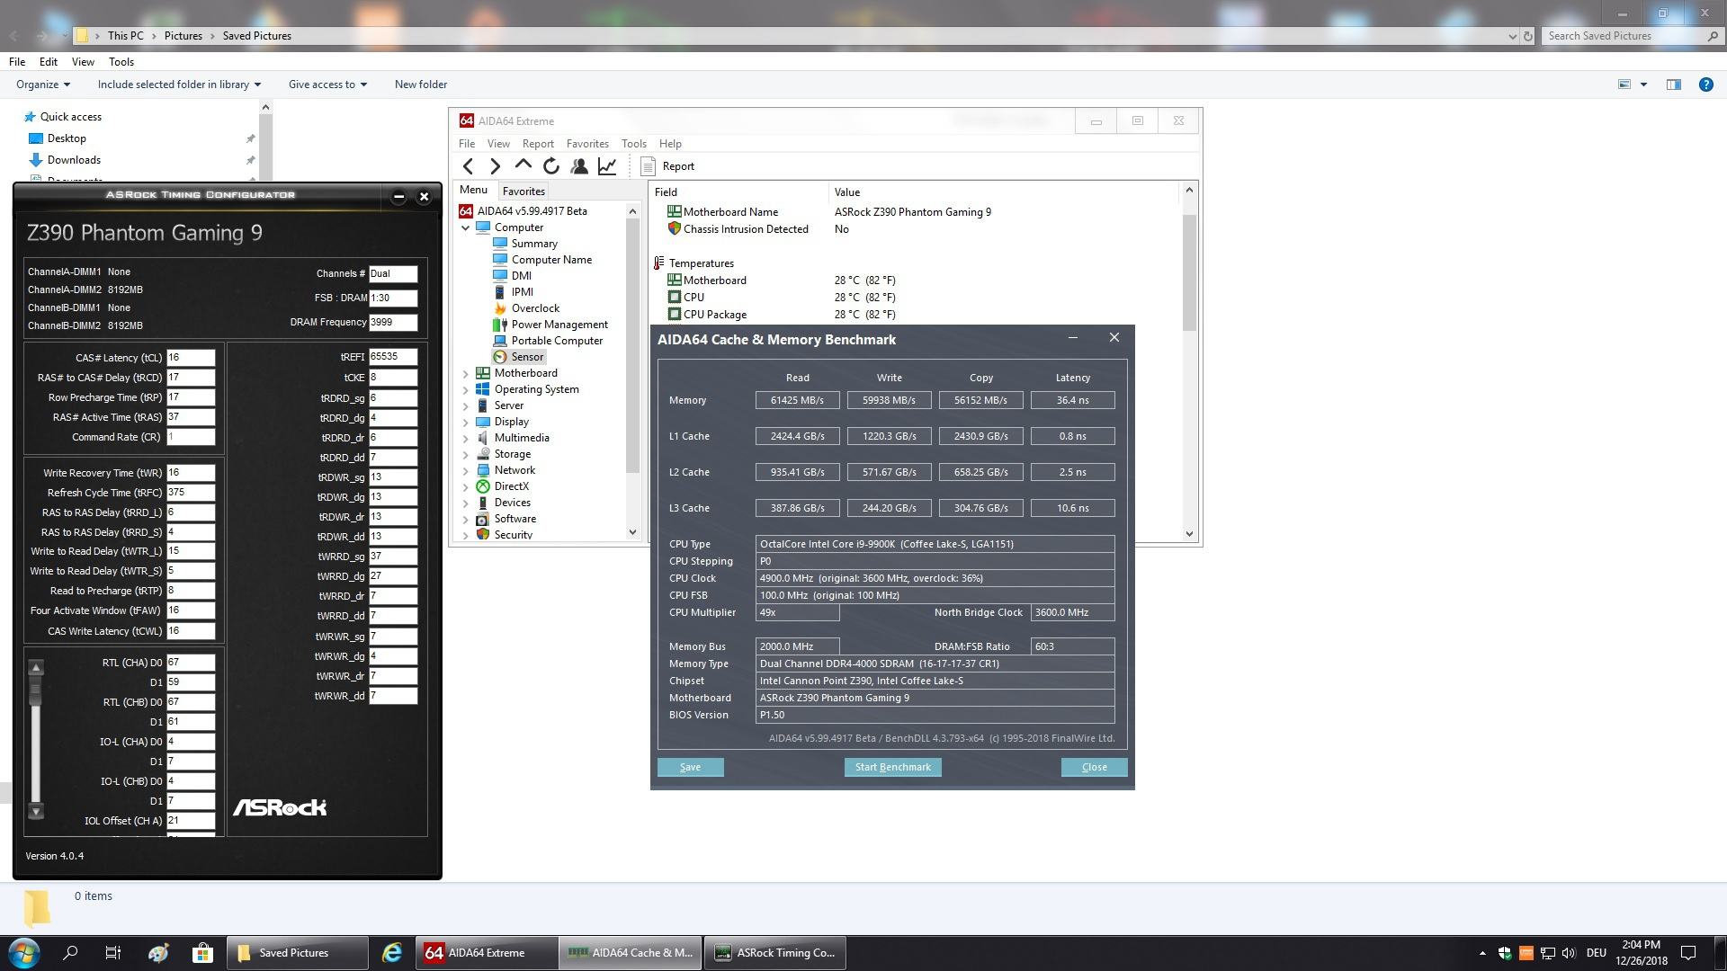Switch to the Favorites tab

[x=523, y=192]
